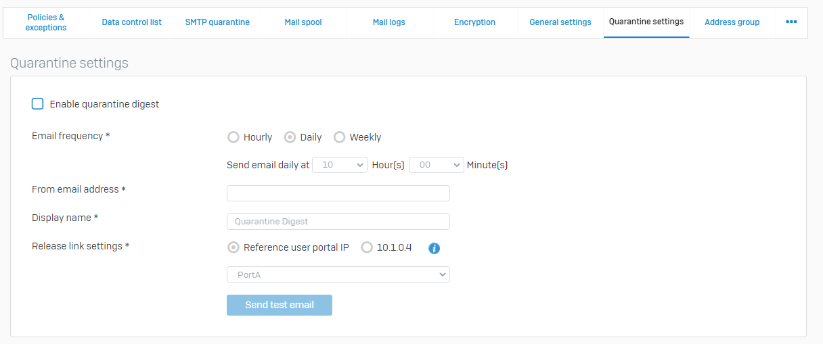Viewport: 823px width, 344px height.
Task: Pick the 10.1.0.4 release link option
Action: pyautogui.click(x=367, y=247)
